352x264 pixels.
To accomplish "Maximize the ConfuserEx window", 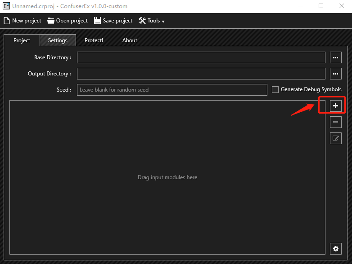I will tap(321, 6).
